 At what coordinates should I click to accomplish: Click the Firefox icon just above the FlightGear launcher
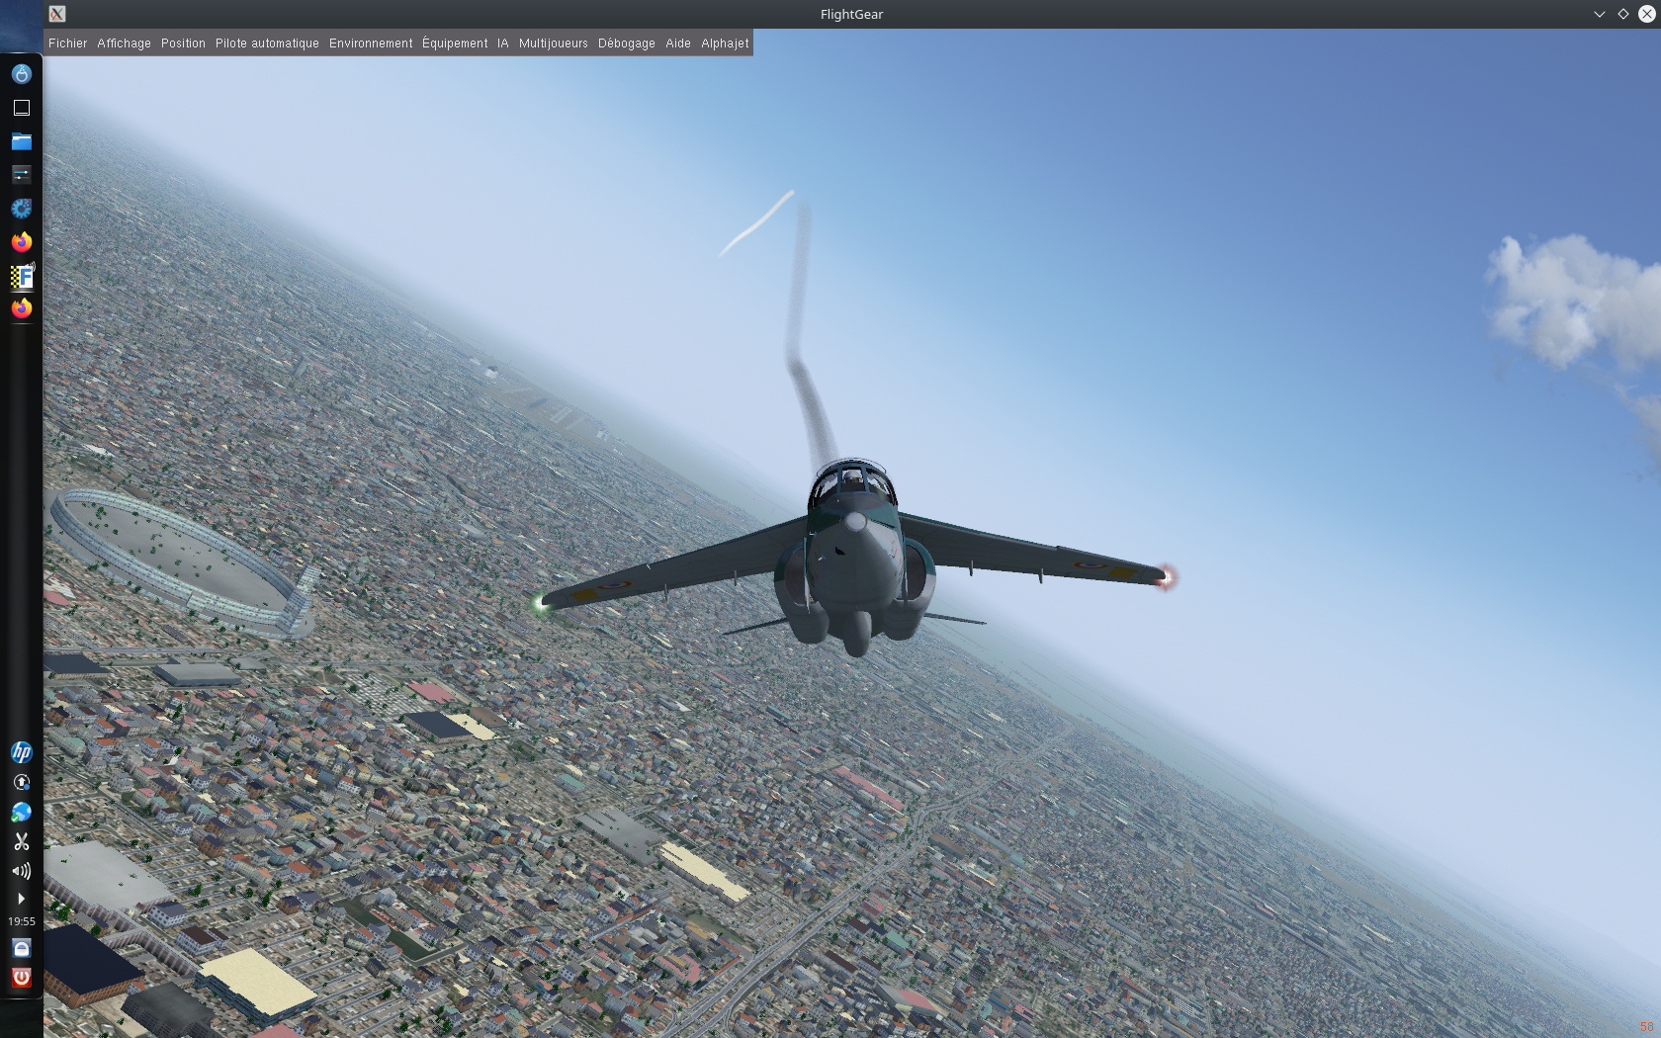[x=21, y=242]
